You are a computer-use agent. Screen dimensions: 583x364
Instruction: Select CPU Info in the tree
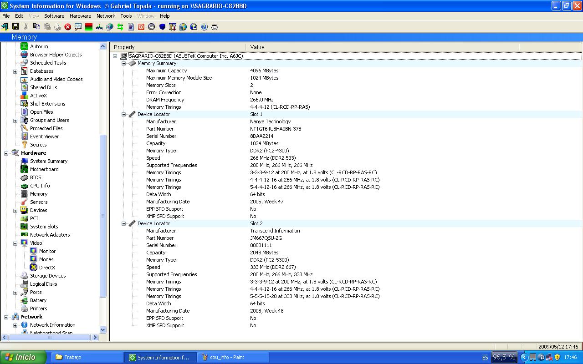click(40, 186)
